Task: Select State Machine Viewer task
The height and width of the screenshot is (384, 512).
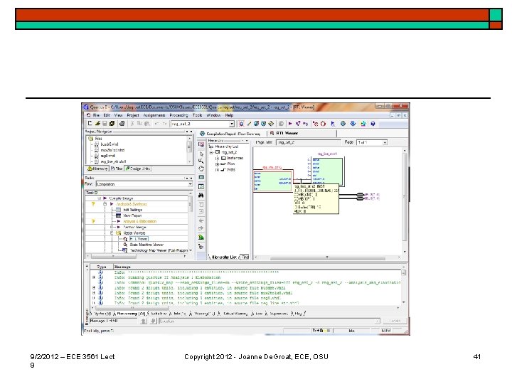Action: 146,245
